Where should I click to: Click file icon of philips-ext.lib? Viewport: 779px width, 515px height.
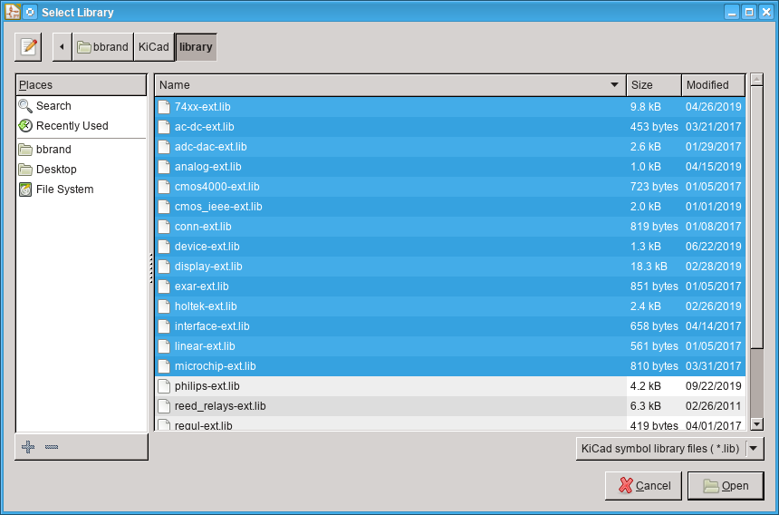164,386
